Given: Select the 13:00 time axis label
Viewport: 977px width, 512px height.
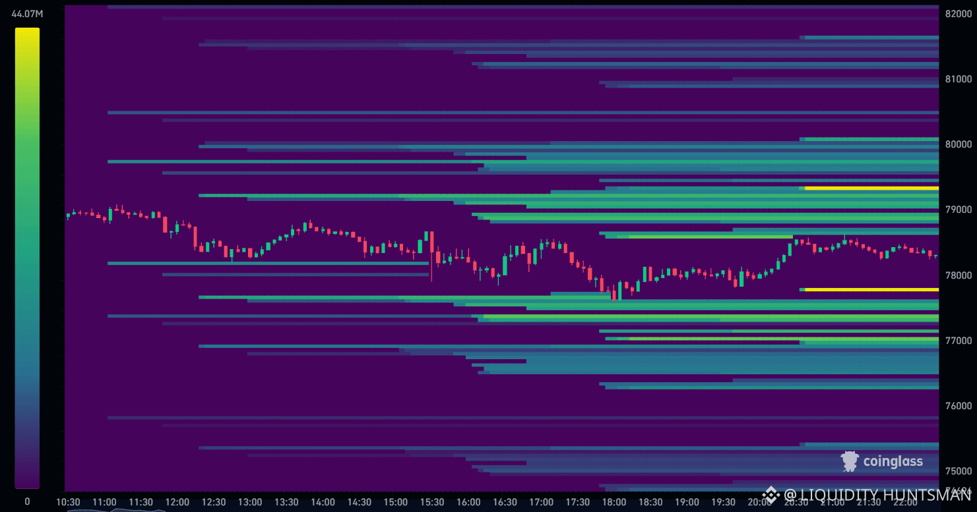Looking at the screenshot, I should (x=250, y=502).
